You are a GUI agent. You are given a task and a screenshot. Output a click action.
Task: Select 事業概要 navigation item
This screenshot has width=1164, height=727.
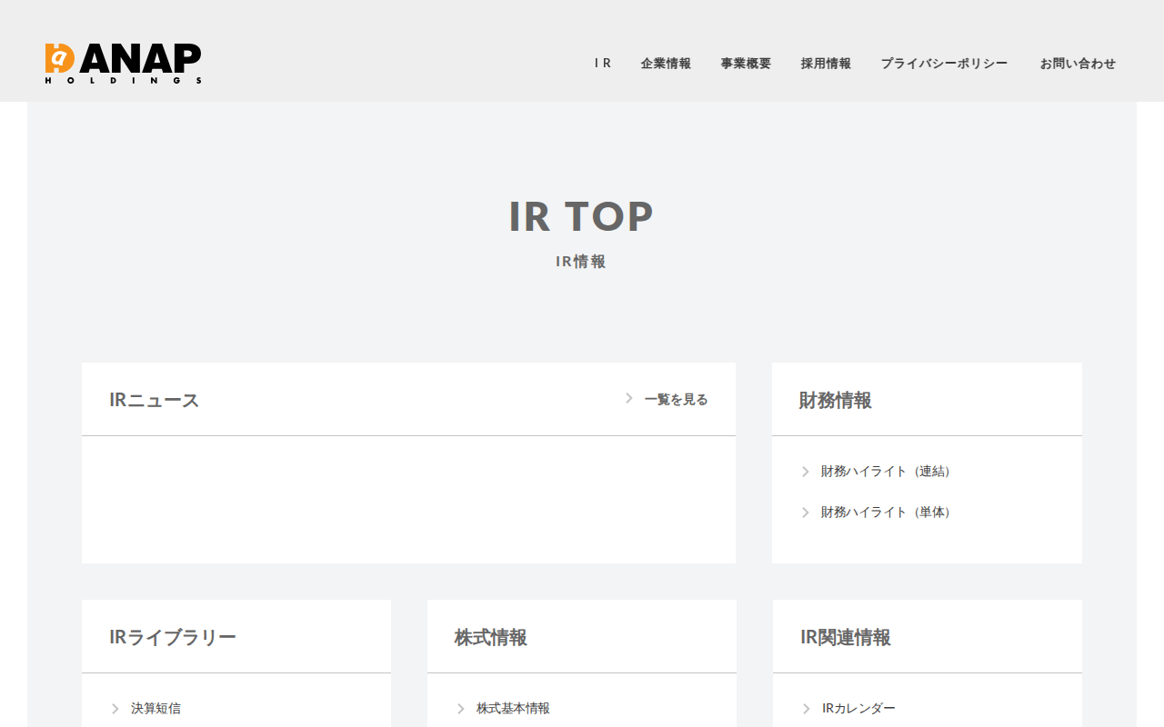pyautogui.click(x=746, y=64)
